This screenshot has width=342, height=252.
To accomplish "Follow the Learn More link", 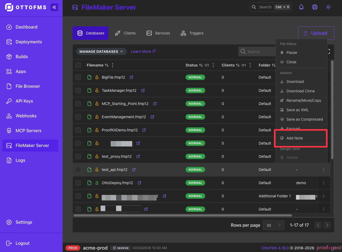I will 143,51.
